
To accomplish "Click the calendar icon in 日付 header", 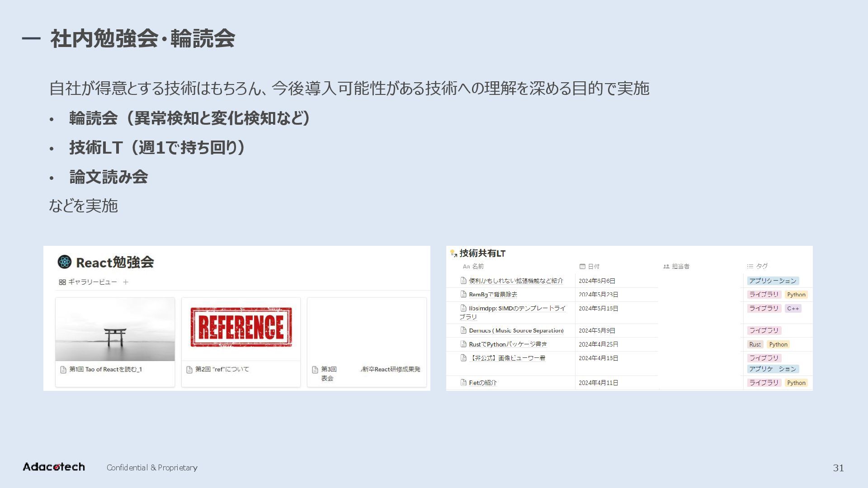I will click(x=582, y=267).
